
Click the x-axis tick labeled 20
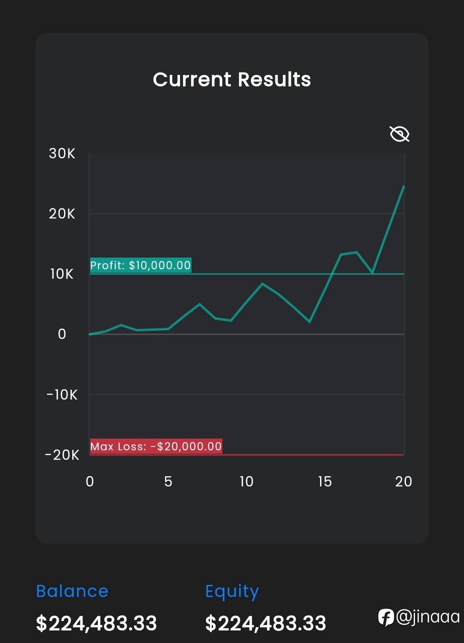[x=403, y=481]
